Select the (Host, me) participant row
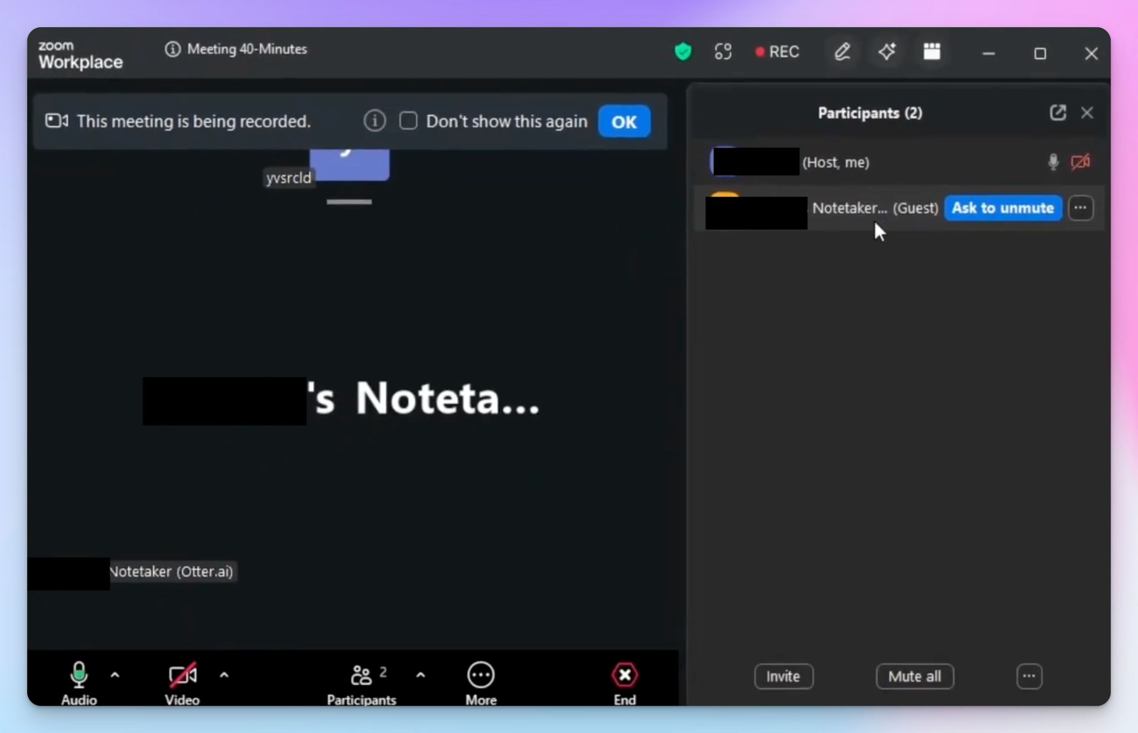The width and height of the screenshot is (1138, 733). [899, 162]
